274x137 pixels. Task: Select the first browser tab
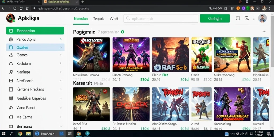[x=21, y=2]
